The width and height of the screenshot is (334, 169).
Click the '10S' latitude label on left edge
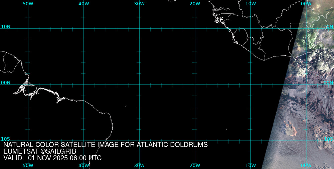tap(6, 138)
